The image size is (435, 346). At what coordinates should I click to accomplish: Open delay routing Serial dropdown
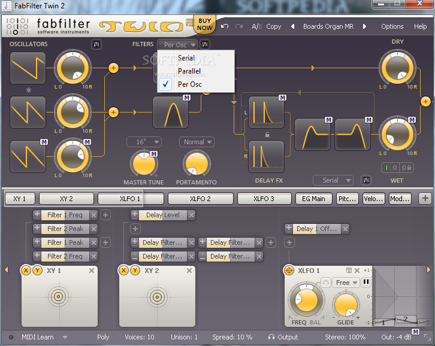click(333, 180)
